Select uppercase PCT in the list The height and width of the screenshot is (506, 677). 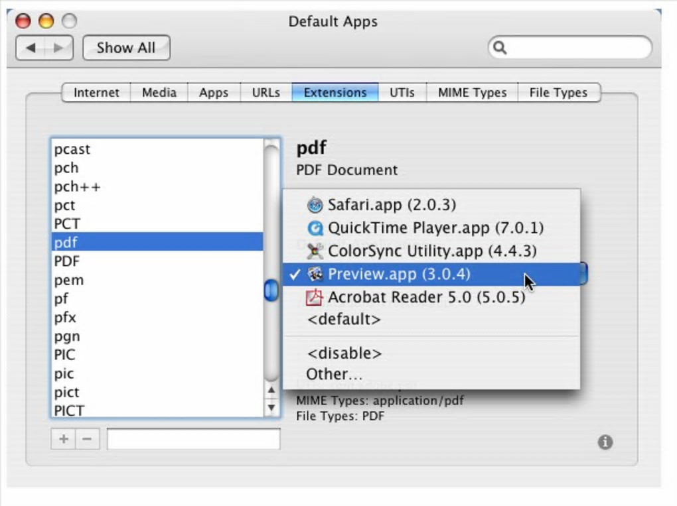157,224
